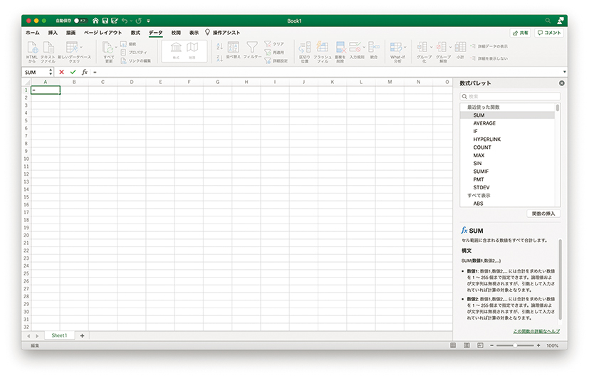Open この関数の詳細なヘルプ link

click(x=536, y=332)
